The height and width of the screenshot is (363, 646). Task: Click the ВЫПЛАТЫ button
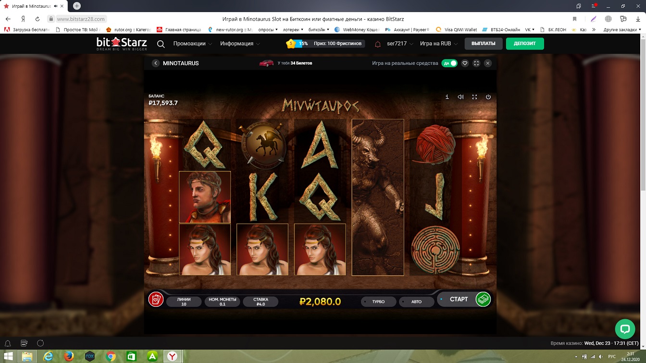click(x=484, y=44)
